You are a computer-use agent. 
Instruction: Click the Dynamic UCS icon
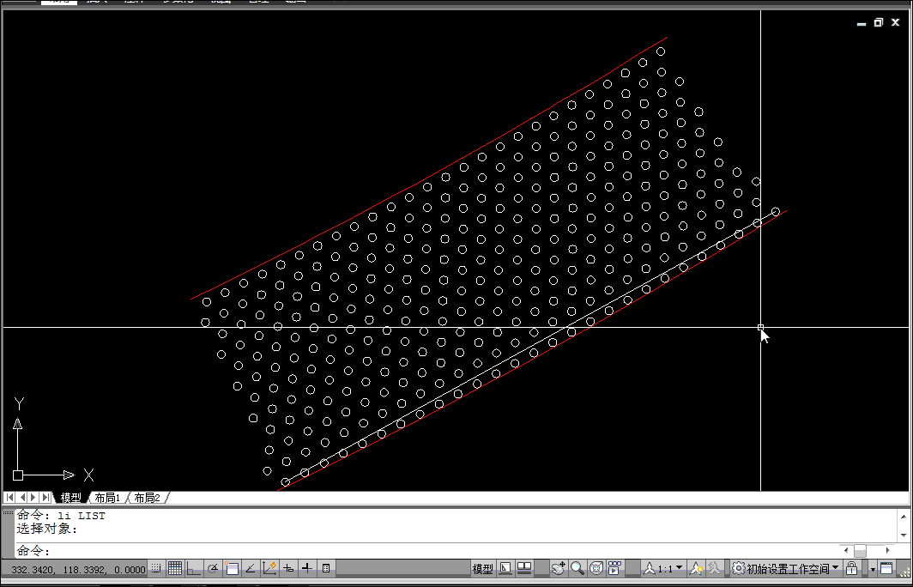(x=269, y=568)
